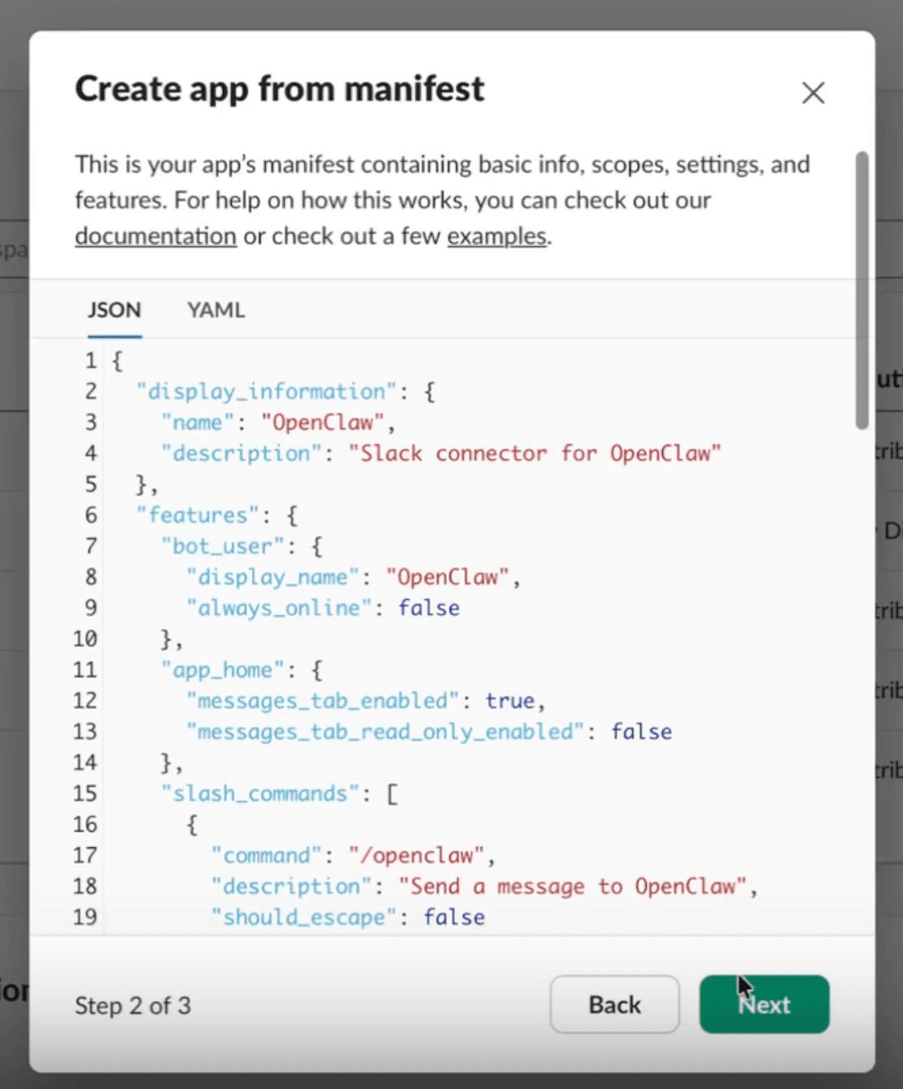Click the "app_home" key on line 11
Screen dimensions: 903x1089
pyautogui.click(x=222, y=670)
